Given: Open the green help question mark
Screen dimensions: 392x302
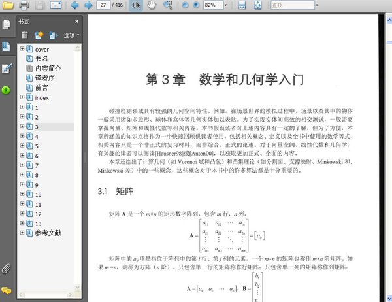Looking at the screenshot, I should (6, 90).
